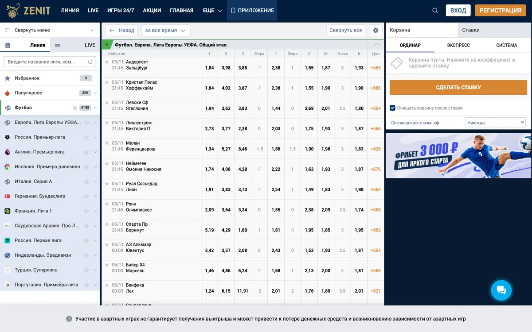532x332 pixels.
Task: Open +663 extra markets for Андерлехт match
Action: click(376, 68)
